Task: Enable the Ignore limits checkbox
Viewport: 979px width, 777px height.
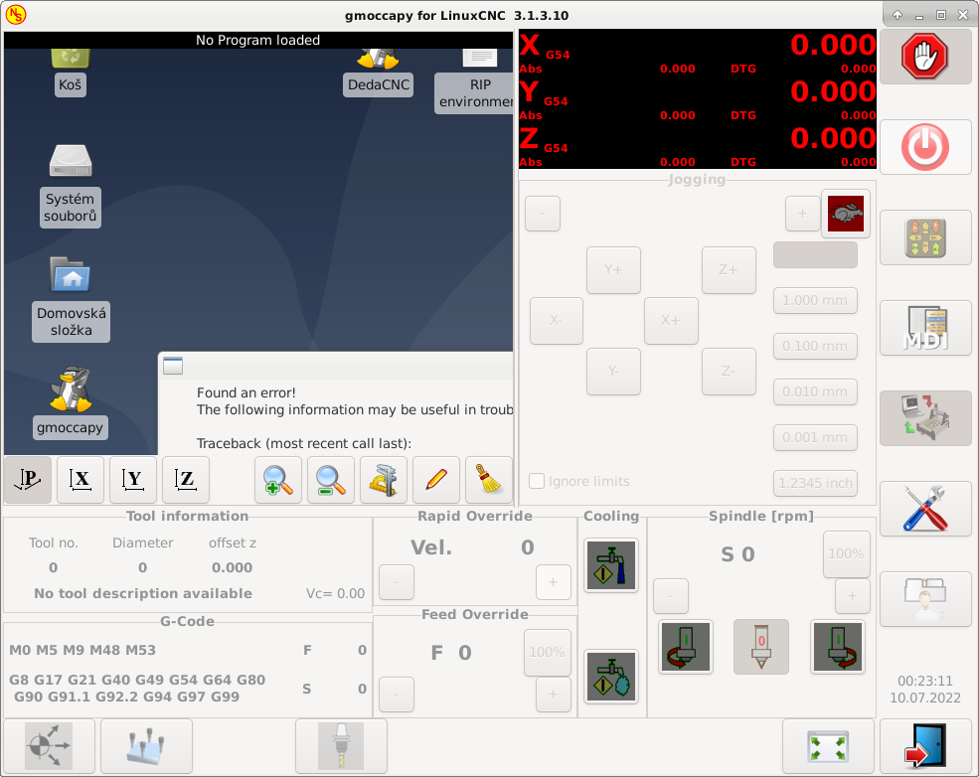Action: coord(537,481)
